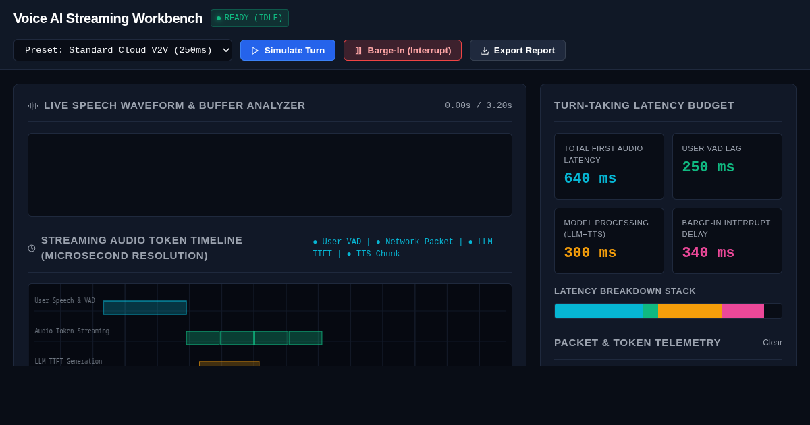Select the last green Audio Token Streaming chunk
The height and width of the screenshot is (425, 810).
point(306,338)
